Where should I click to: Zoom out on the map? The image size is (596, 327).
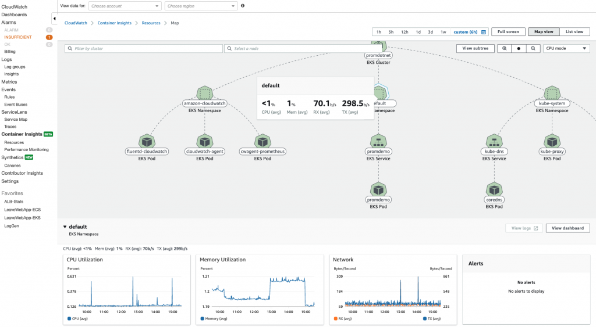(x=533, y=49)
